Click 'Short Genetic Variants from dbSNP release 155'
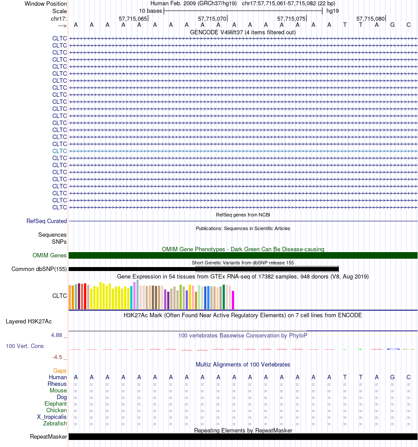 pyautogui.click(x=242, y=263)
